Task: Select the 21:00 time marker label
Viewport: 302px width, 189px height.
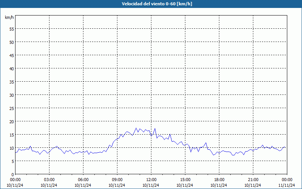Action: coord(253,180)
